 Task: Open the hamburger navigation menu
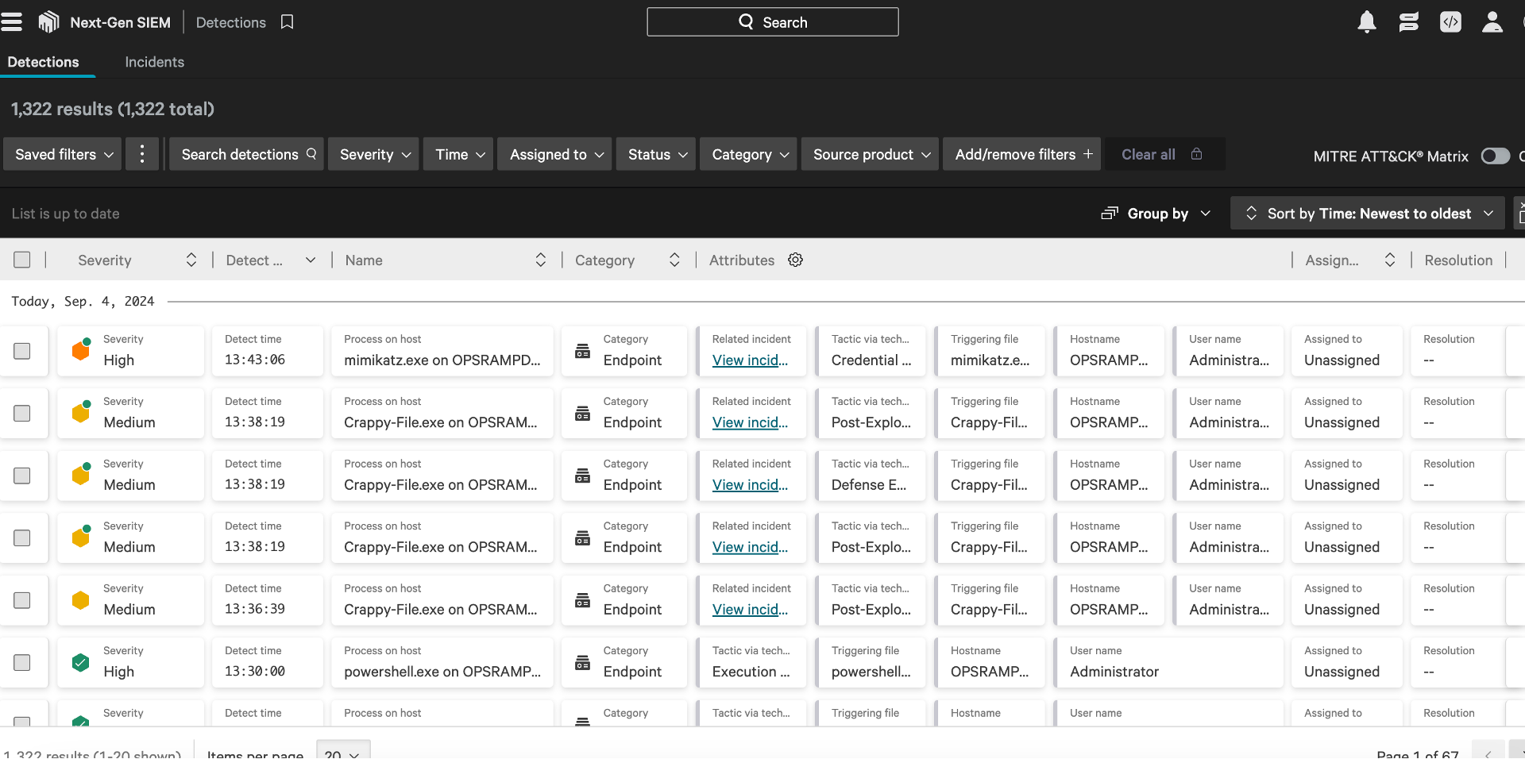tap(12, 22)
